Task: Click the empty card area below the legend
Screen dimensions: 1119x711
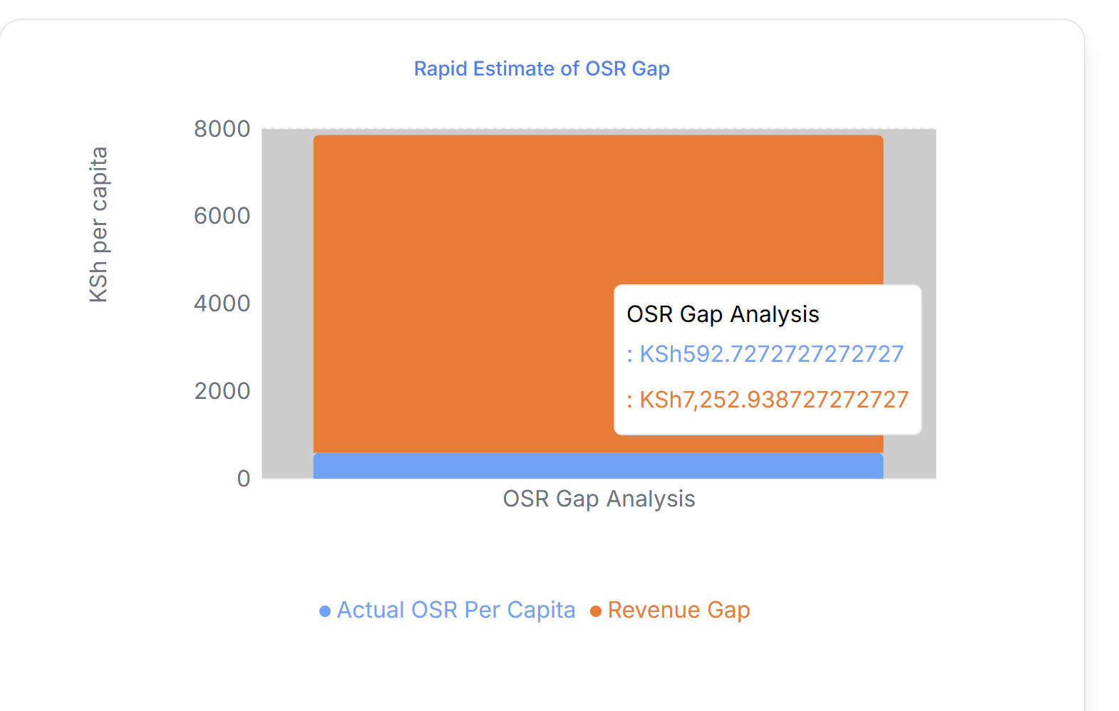Action: (542, 670)
